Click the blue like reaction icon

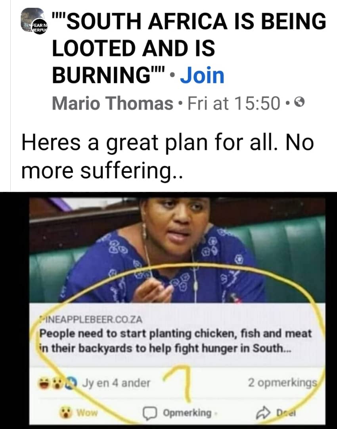71,383
